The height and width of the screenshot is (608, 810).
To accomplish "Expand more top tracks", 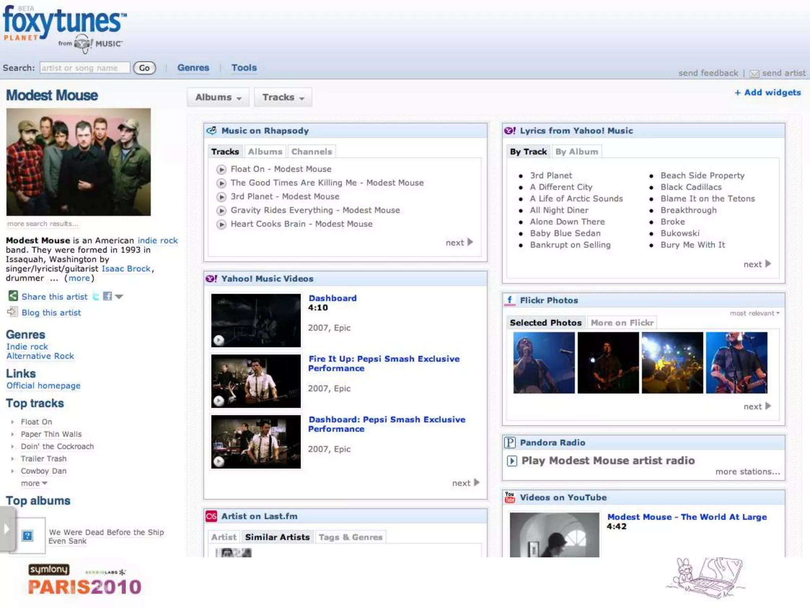I will [34, 483].
